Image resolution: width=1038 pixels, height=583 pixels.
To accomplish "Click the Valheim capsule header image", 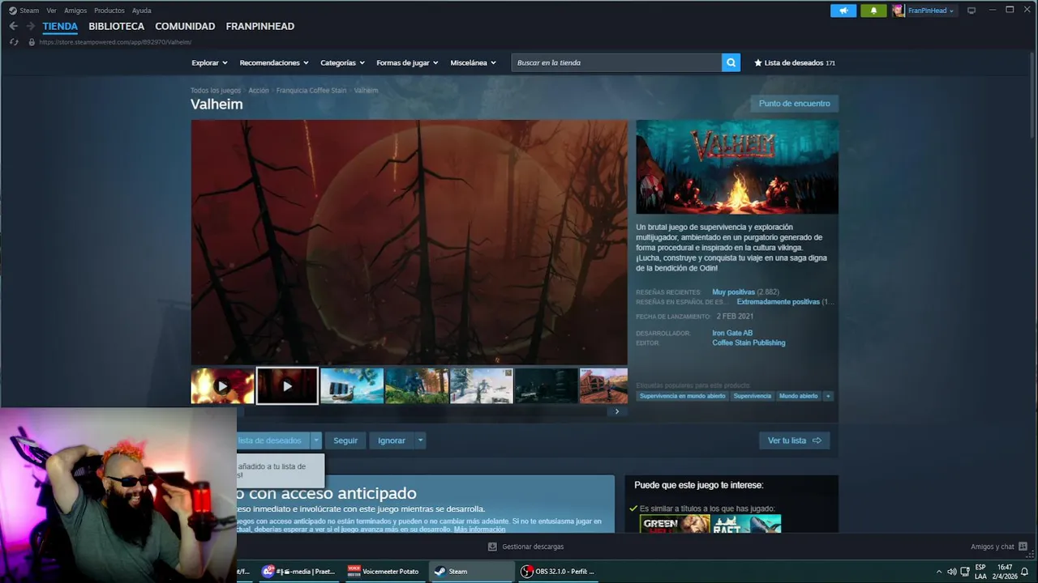I will point(737,167).
